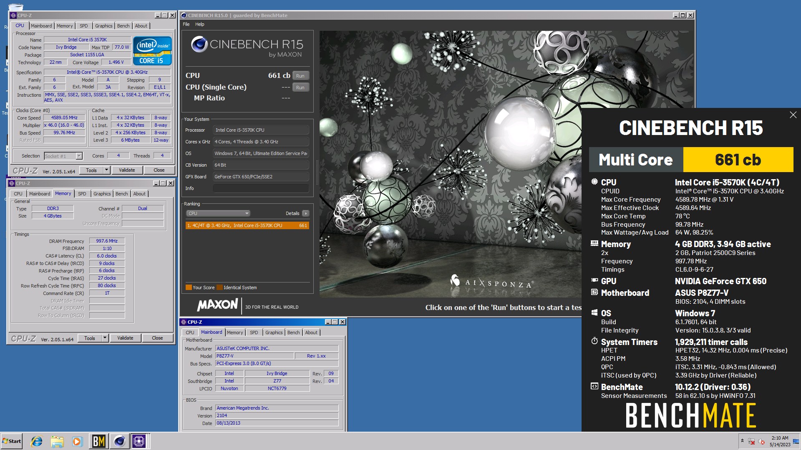Open SPD tab in top CPU-Z window

84,26
